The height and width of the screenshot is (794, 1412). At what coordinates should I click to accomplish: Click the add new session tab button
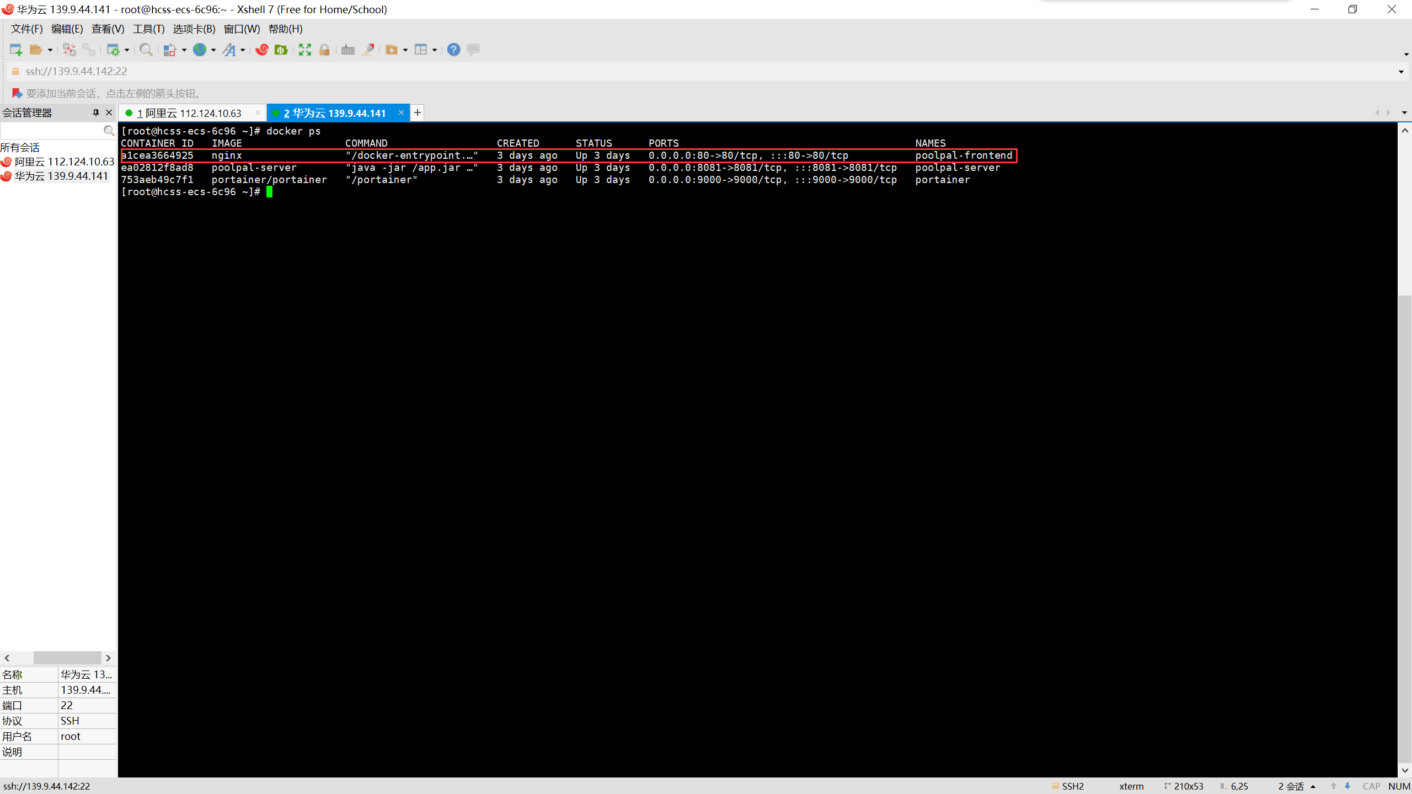pyautogui.click(x=417, y=112)
